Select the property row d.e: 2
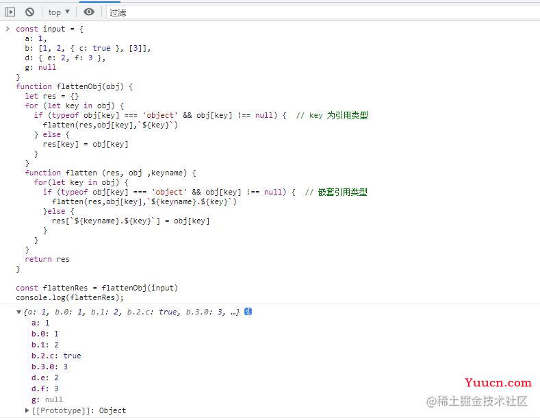The width and height of the screenshot is (540, 420). pos(44,378)
